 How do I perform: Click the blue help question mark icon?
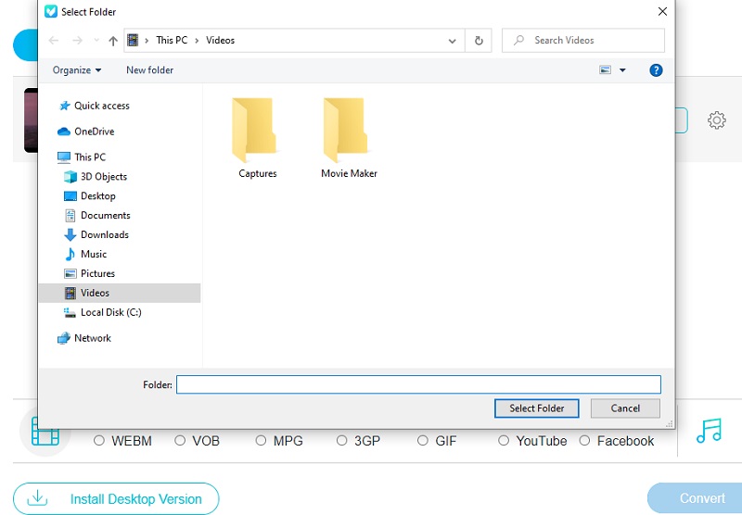click(x=656, y=70)
